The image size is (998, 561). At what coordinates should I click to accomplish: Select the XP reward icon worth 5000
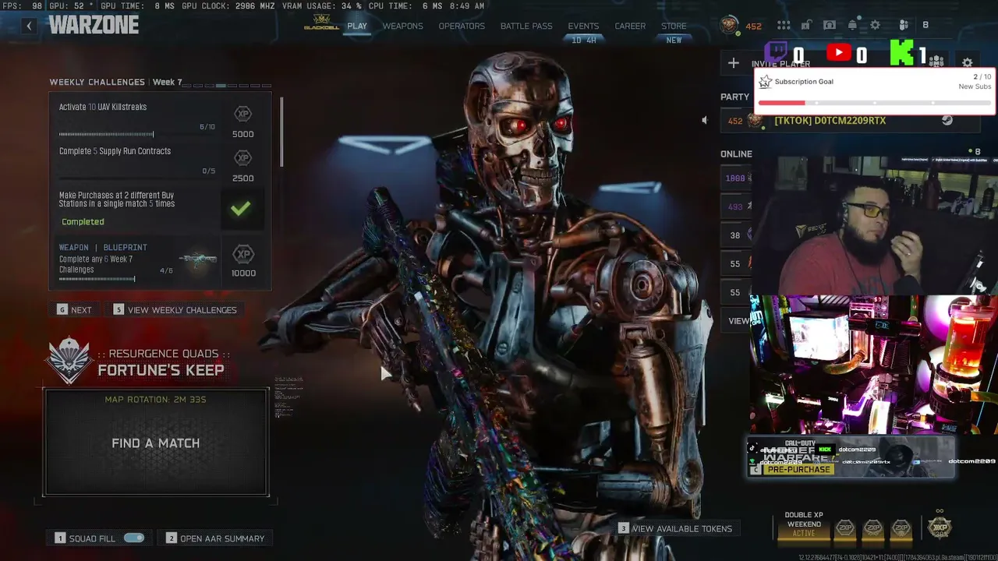pos(242,114)
